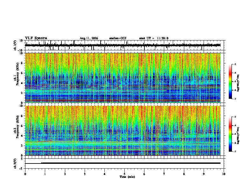Viewport: 252px width, 195px height.
Task: Click the "-3" tick on ch.1 colorbar
Action: (x=234, y=64)
